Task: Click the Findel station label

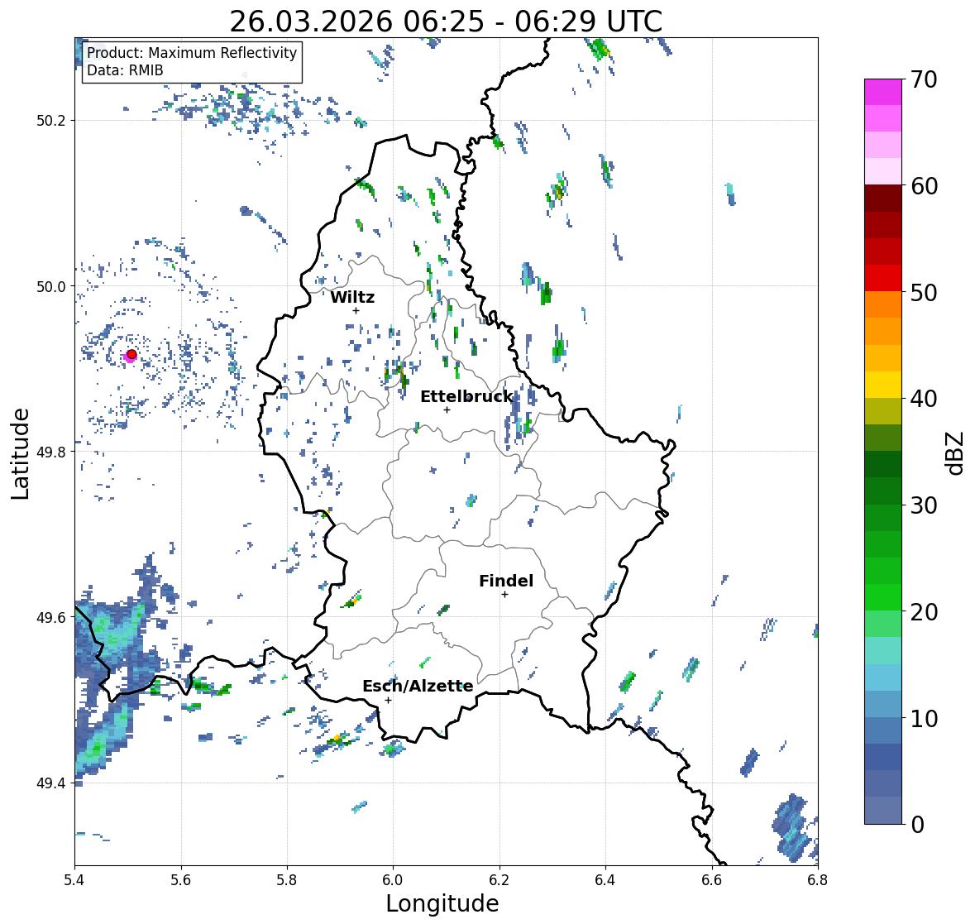Action: pos(506,581)
